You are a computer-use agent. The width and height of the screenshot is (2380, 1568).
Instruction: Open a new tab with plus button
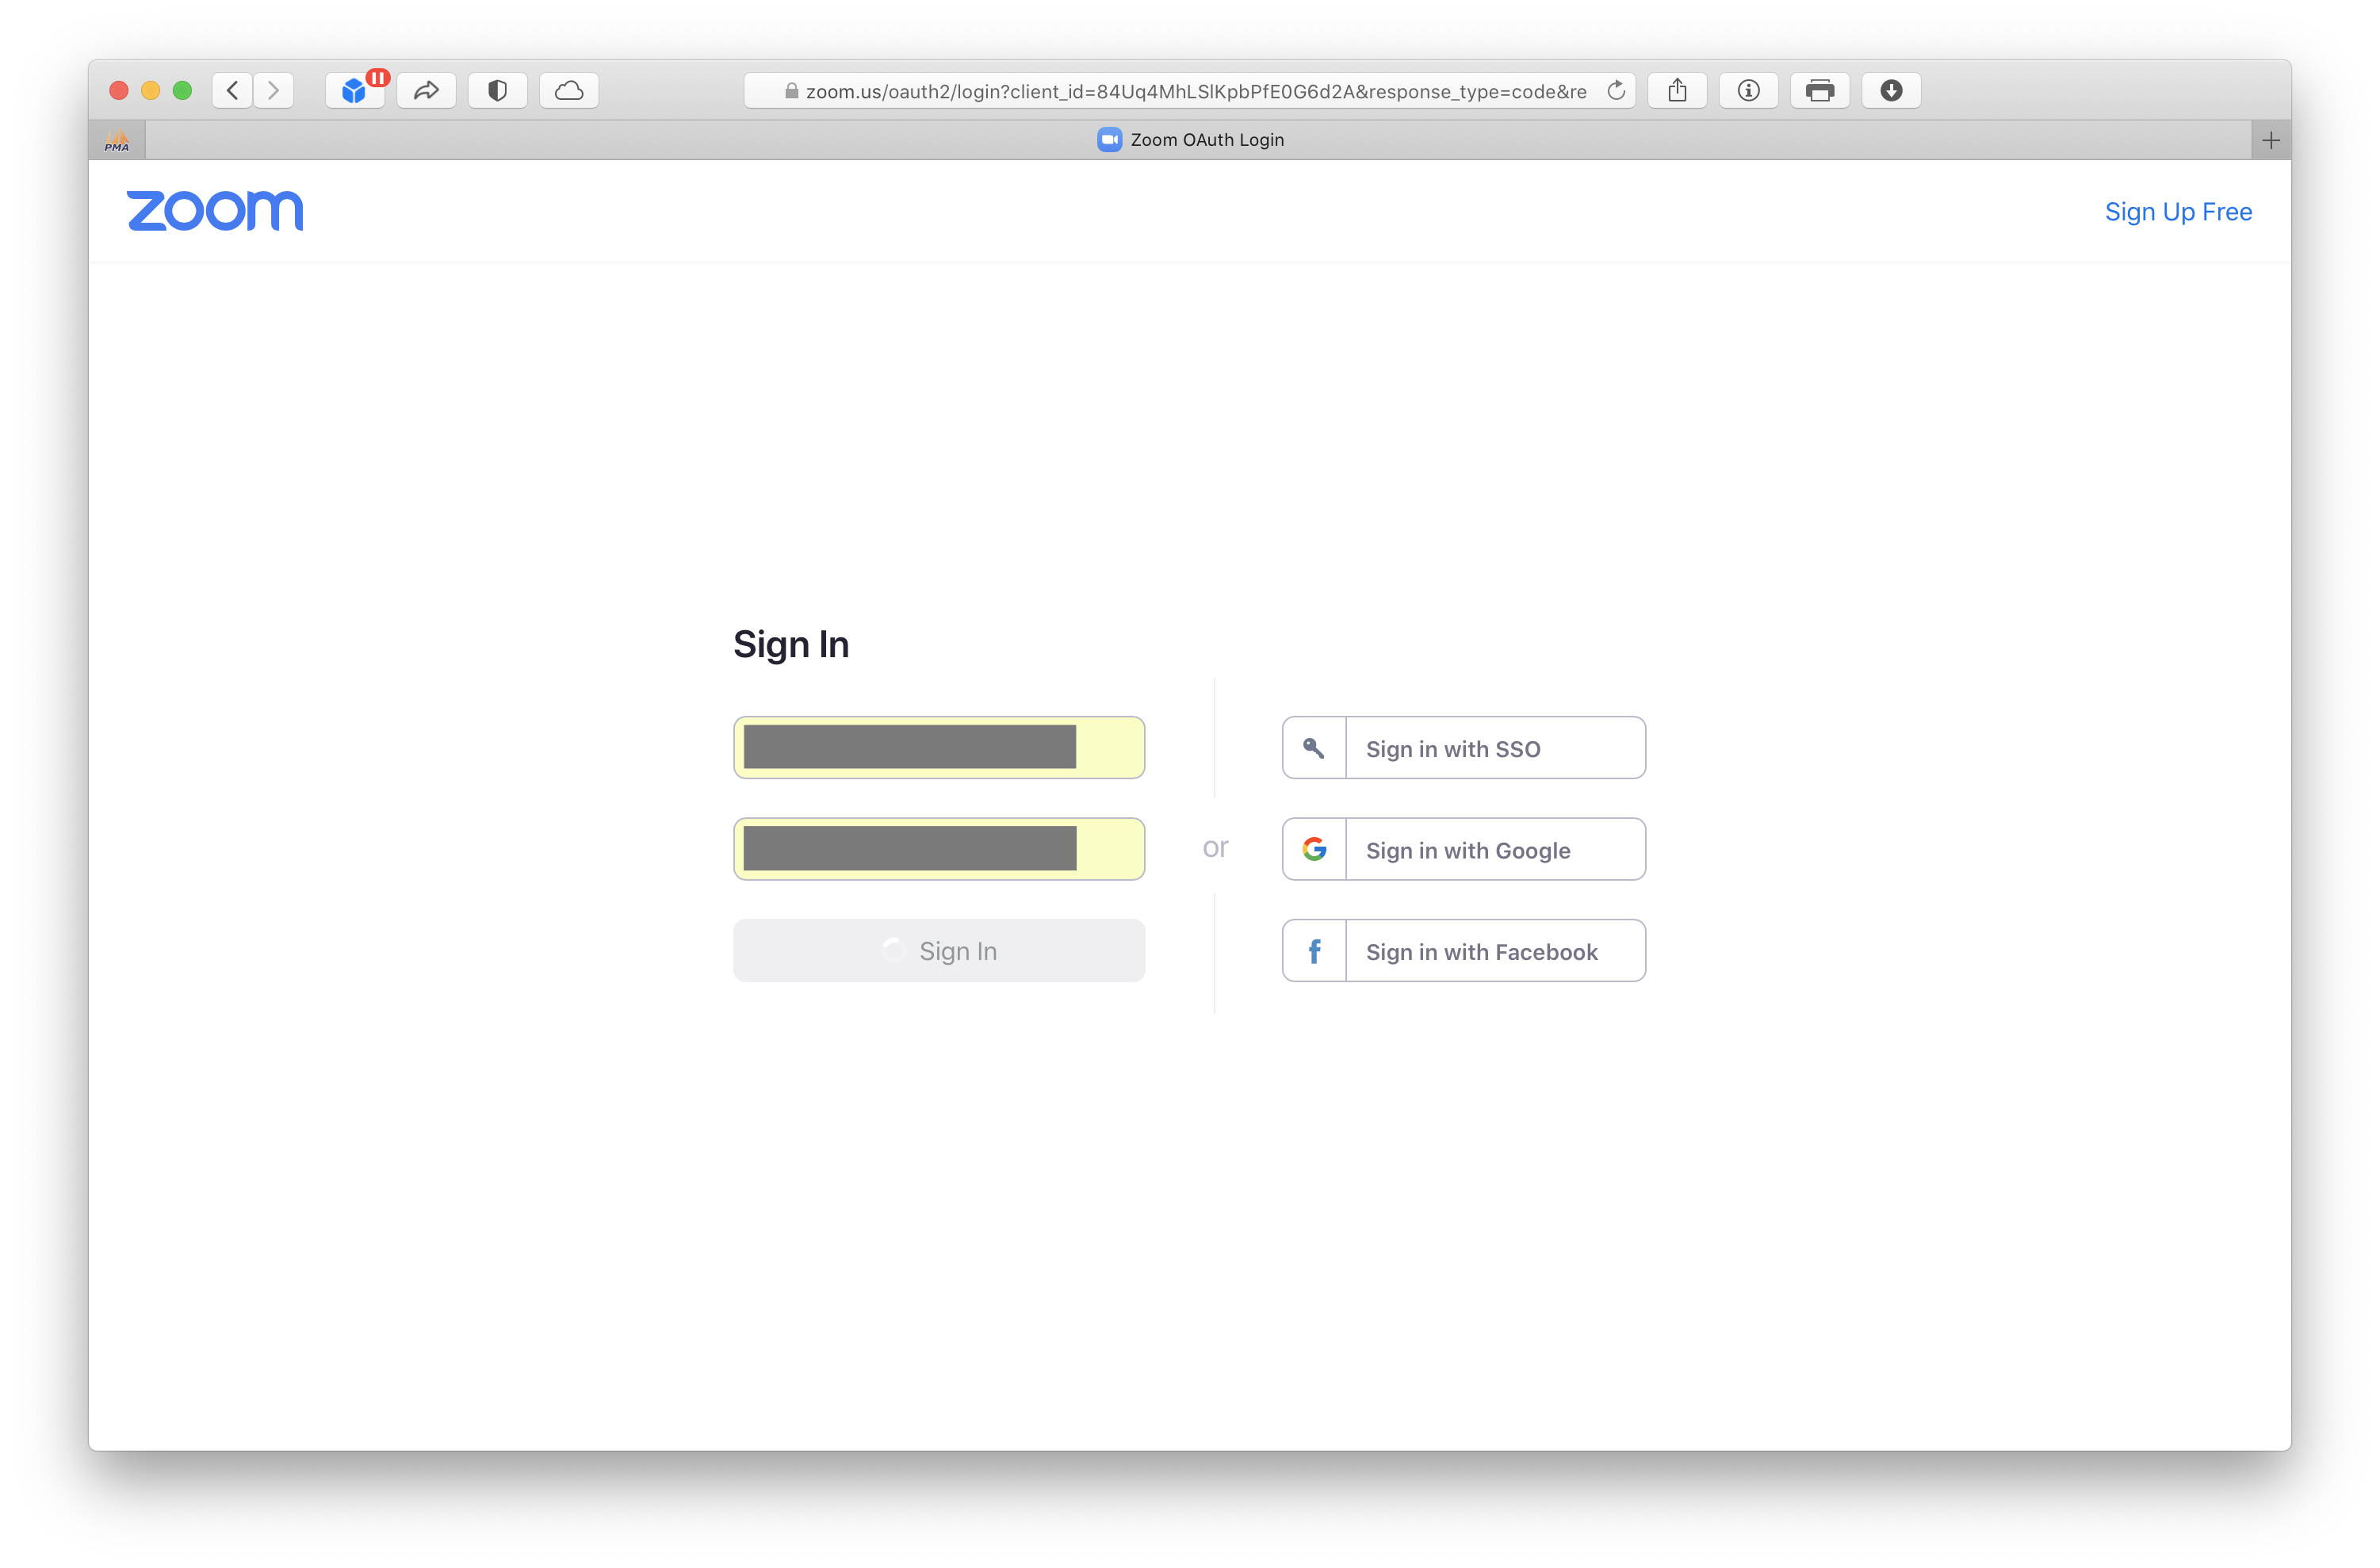click(2270, 140)
